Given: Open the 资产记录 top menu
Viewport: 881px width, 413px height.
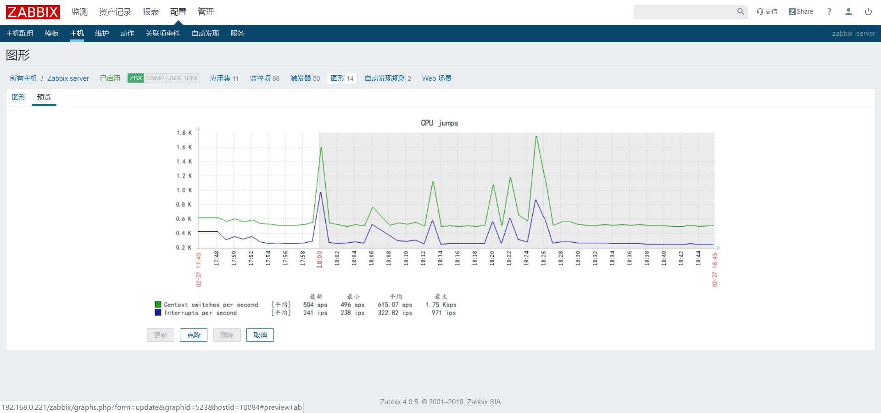Looking at the screenshot, I should 115,12.
